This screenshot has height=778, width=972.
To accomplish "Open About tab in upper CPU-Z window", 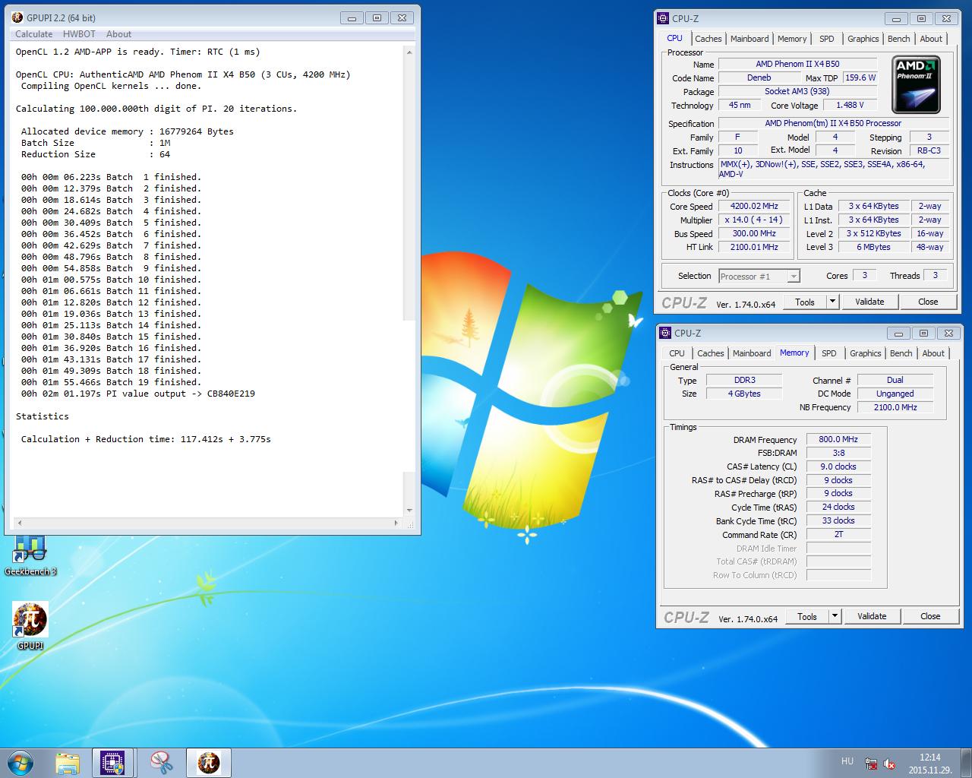I will 931,39.
